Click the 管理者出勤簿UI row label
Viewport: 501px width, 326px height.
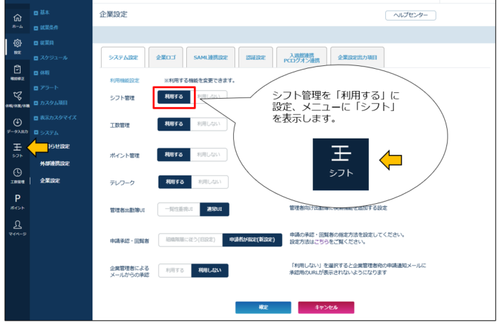pyautogui.click(x=127, y=210)
